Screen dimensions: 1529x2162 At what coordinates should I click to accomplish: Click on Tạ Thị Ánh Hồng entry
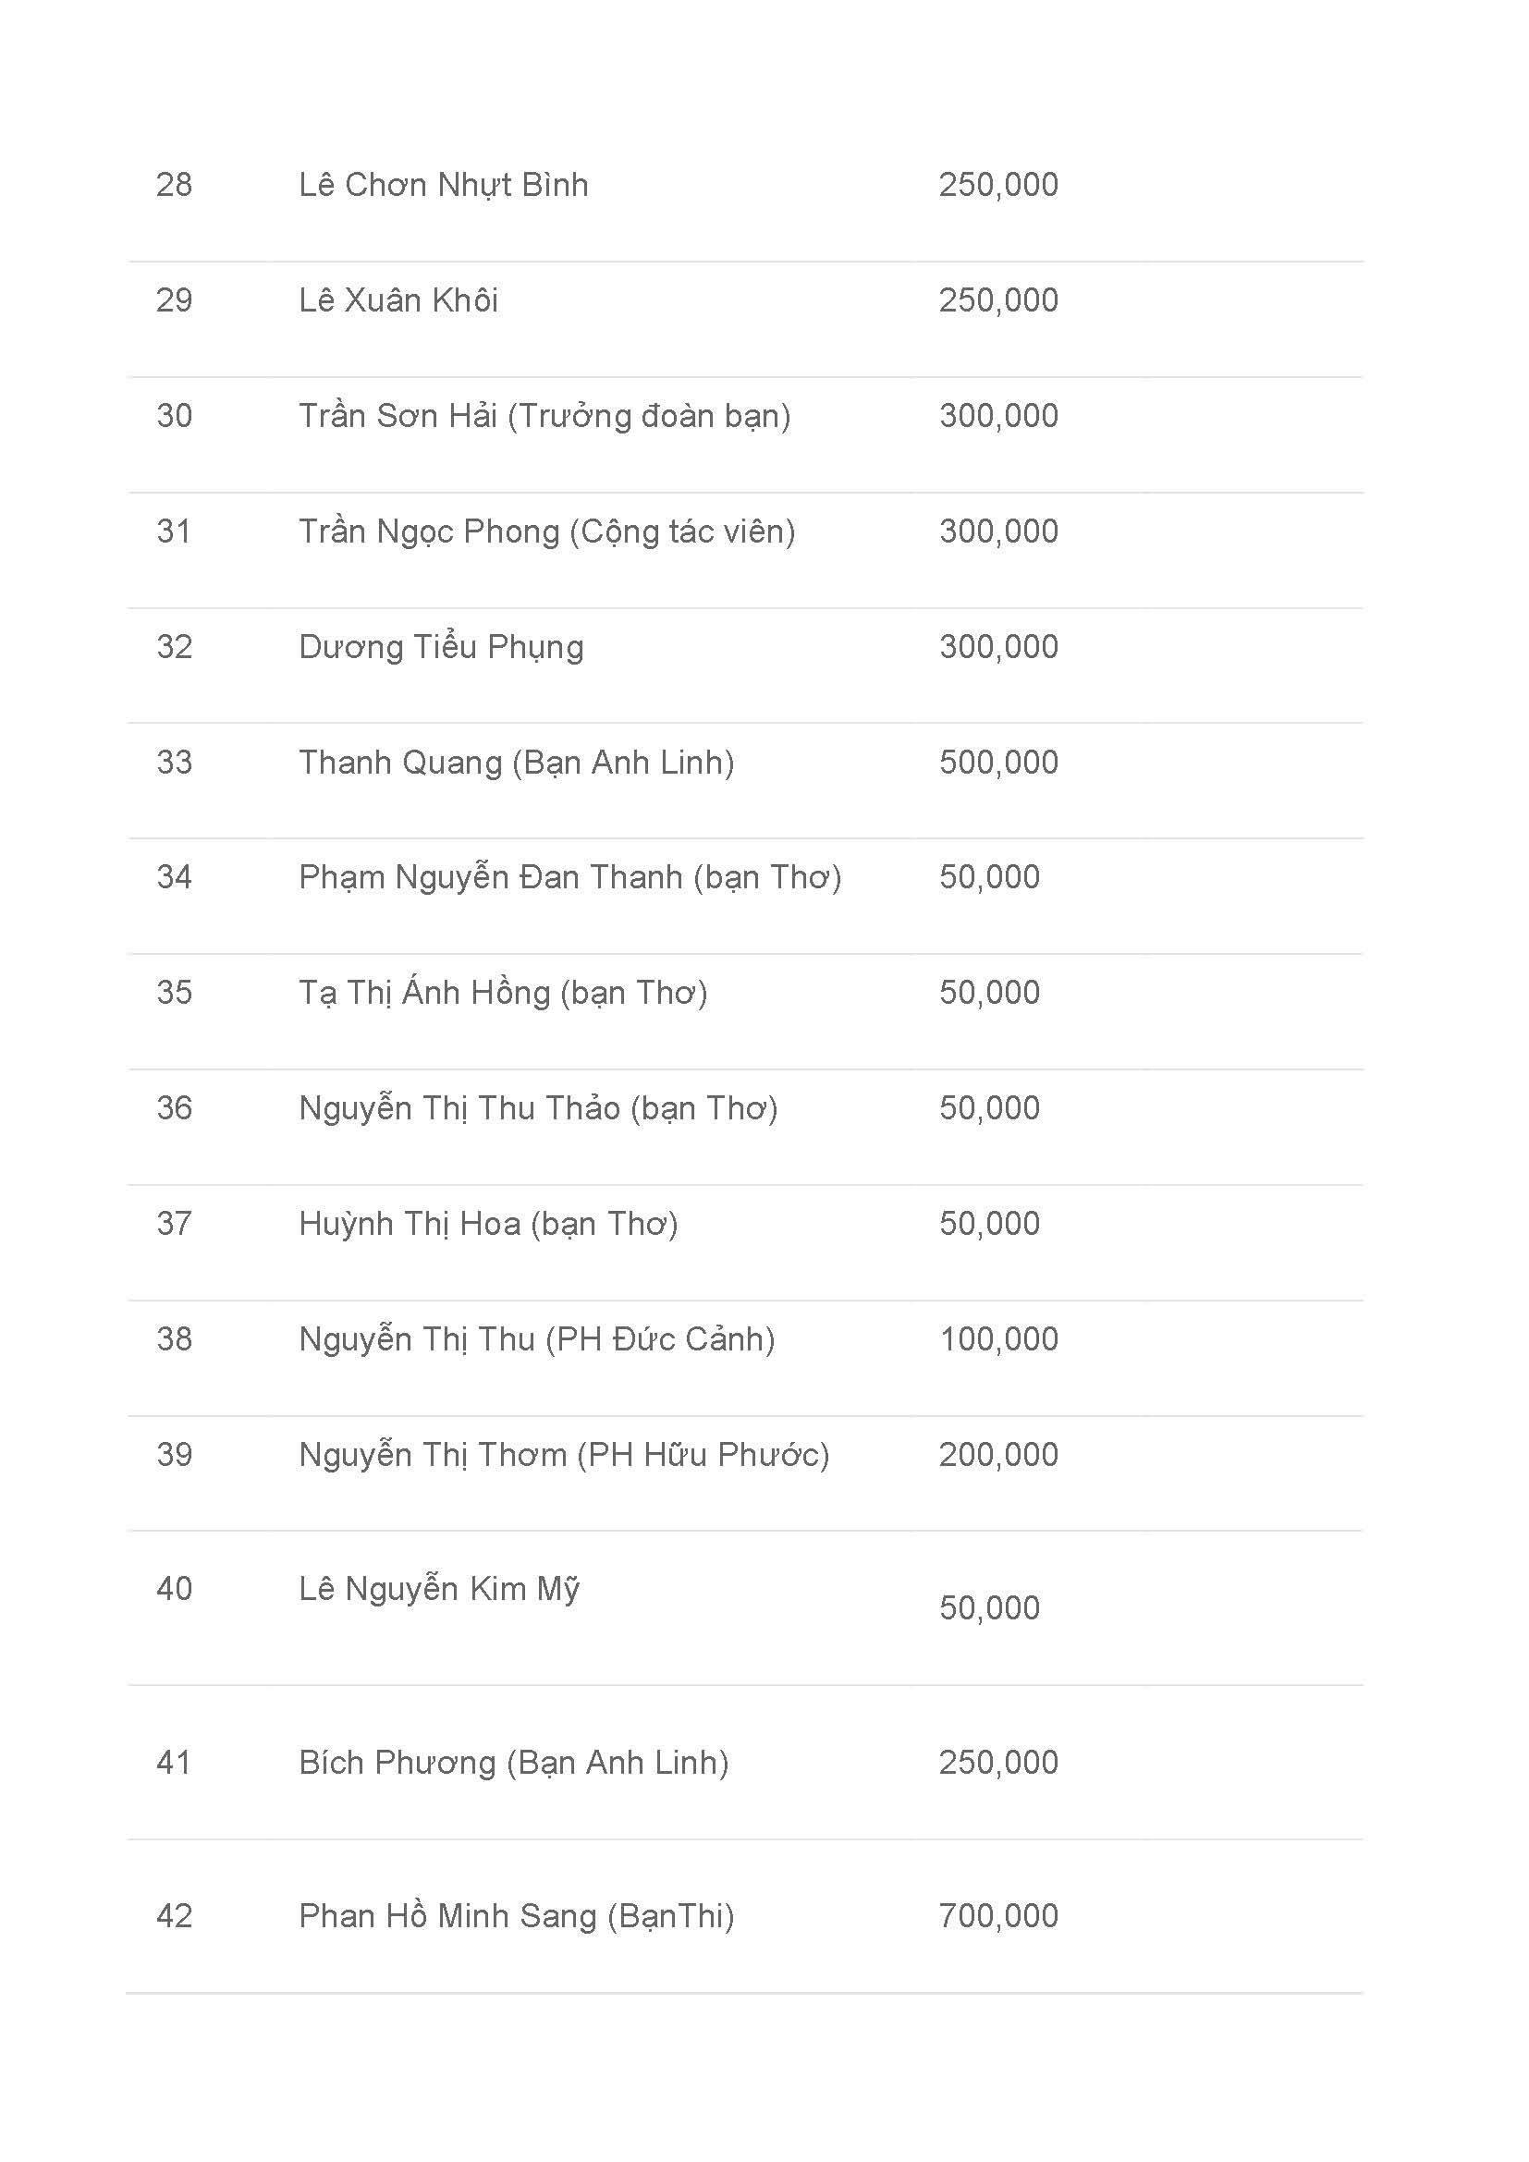pos(503,994)
